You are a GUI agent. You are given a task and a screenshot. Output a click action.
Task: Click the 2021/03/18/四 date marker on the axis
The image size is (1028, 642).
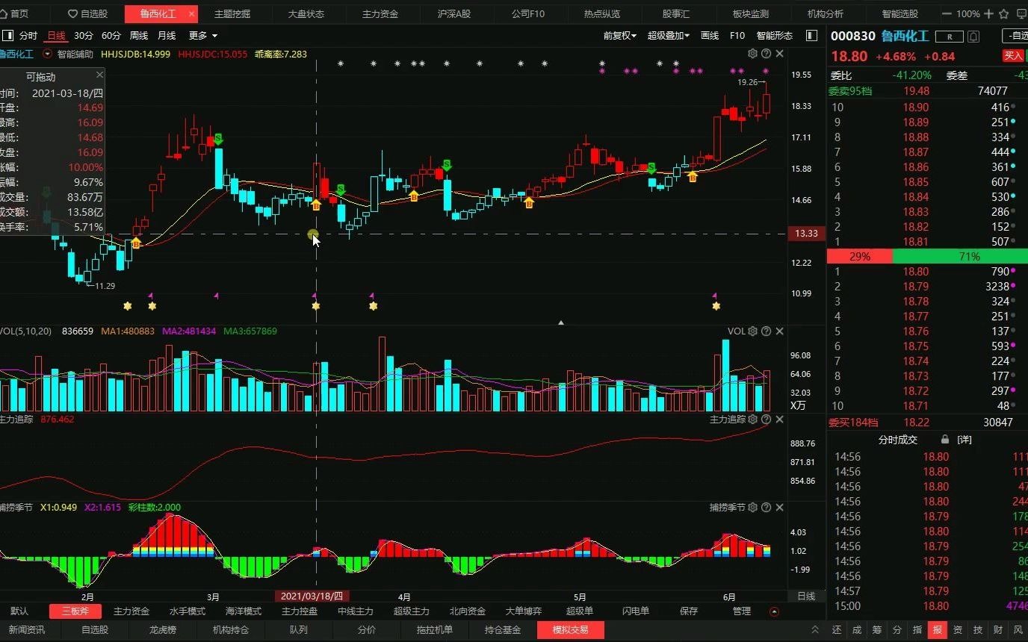[313, 596]
